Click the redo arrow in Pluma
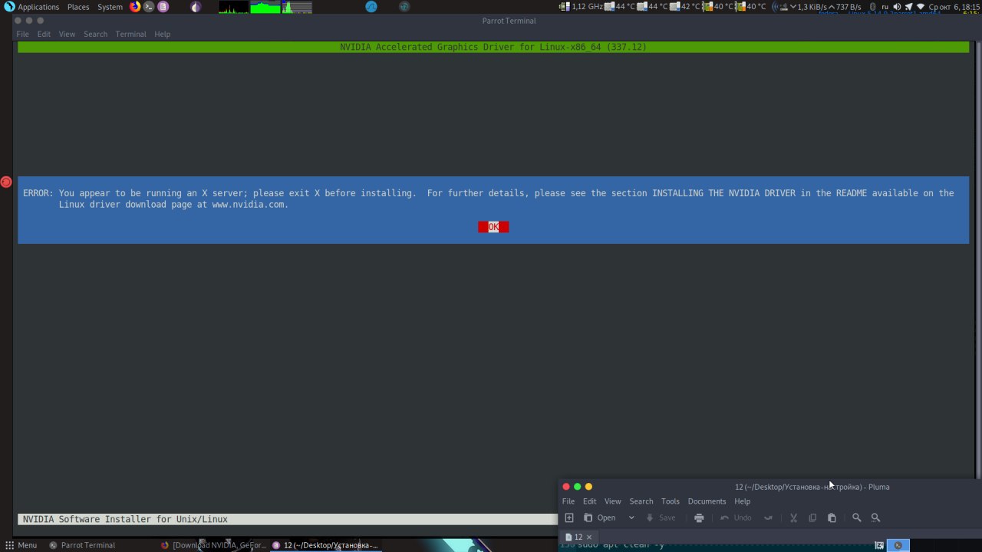 pyautogui.click(x=768, y=517)
